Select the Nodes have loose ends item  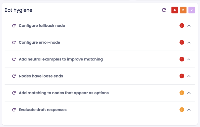41,76
